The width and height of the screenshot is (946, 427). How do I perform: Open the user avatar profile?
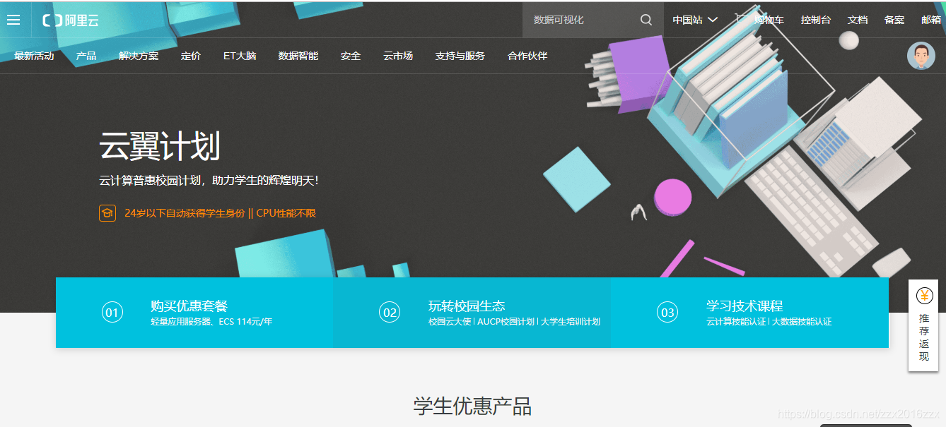pos(921,56)
